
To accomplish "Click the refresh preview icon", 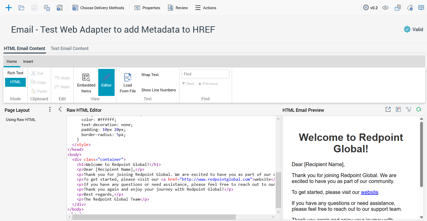I will click(x=419, y=109).
